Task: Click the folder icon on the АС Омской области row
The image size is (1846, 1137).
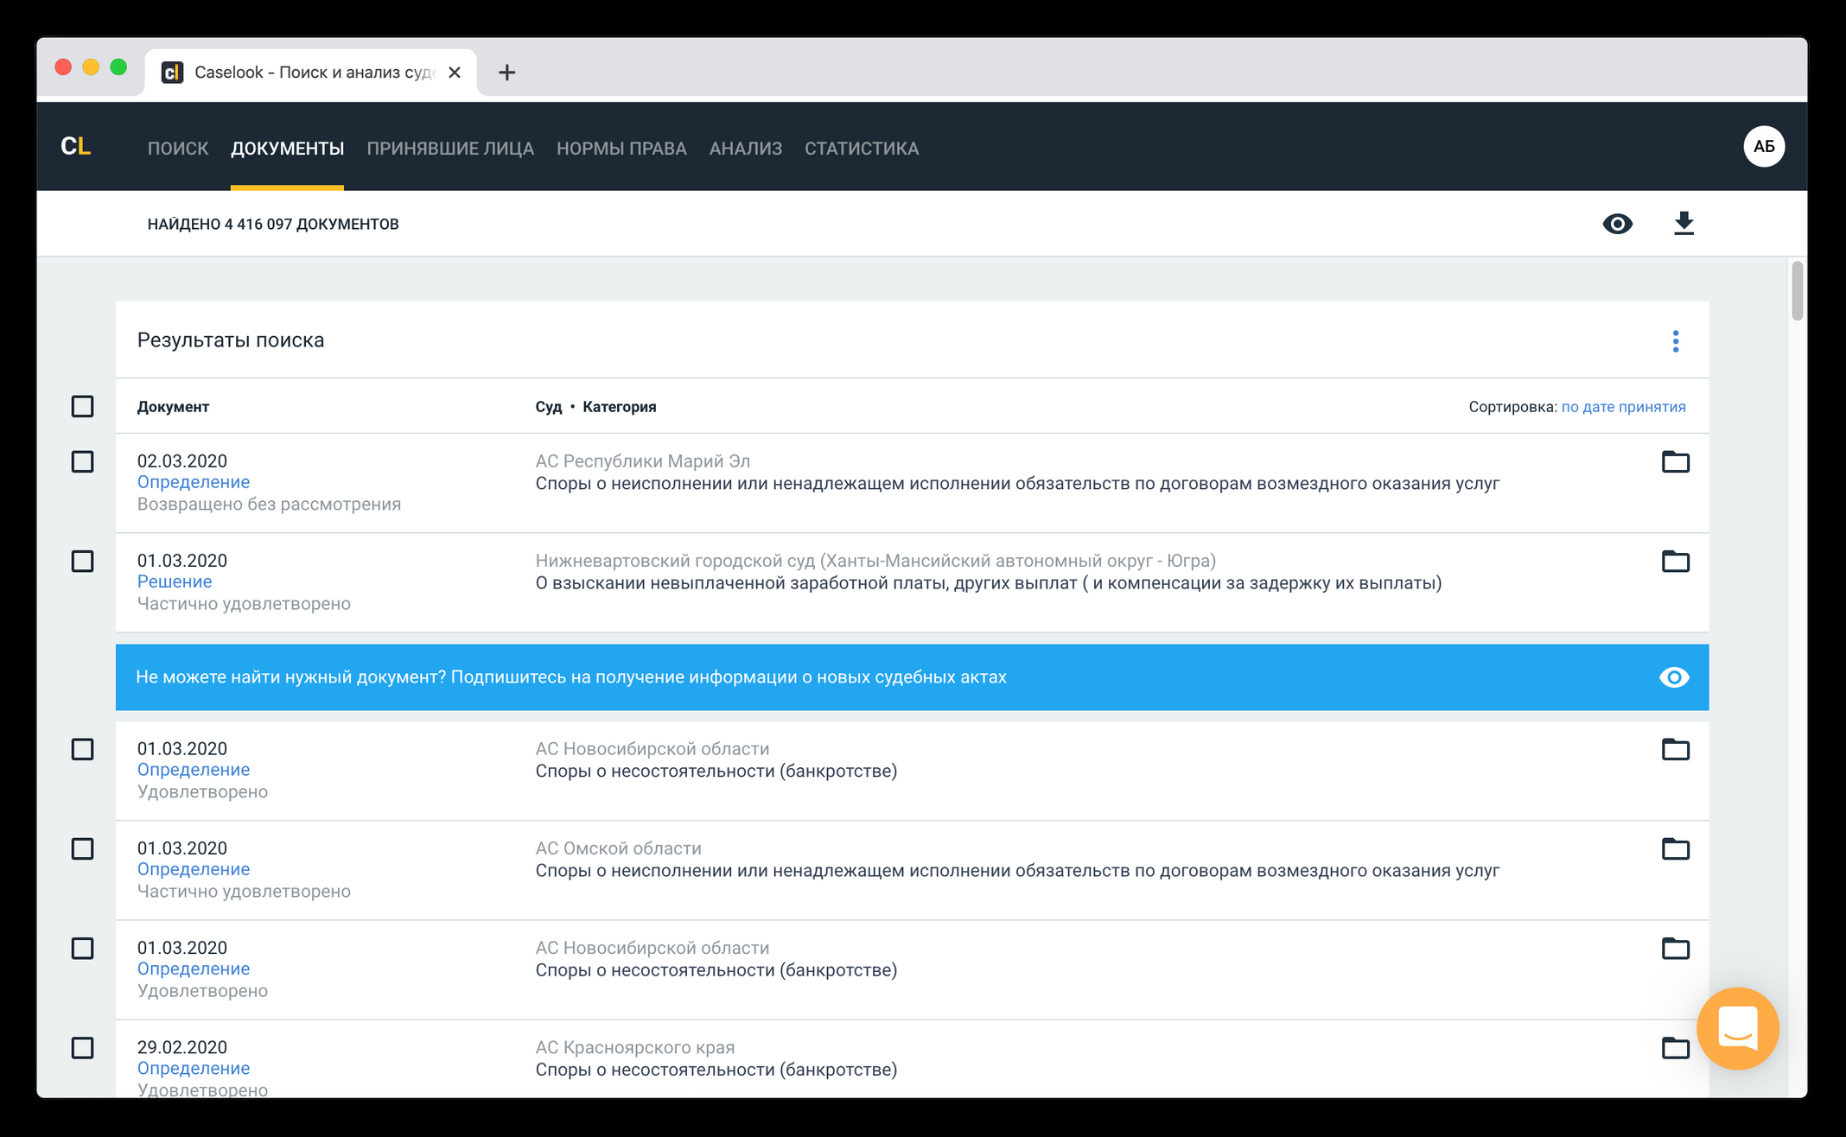Action: point(1675,849)
